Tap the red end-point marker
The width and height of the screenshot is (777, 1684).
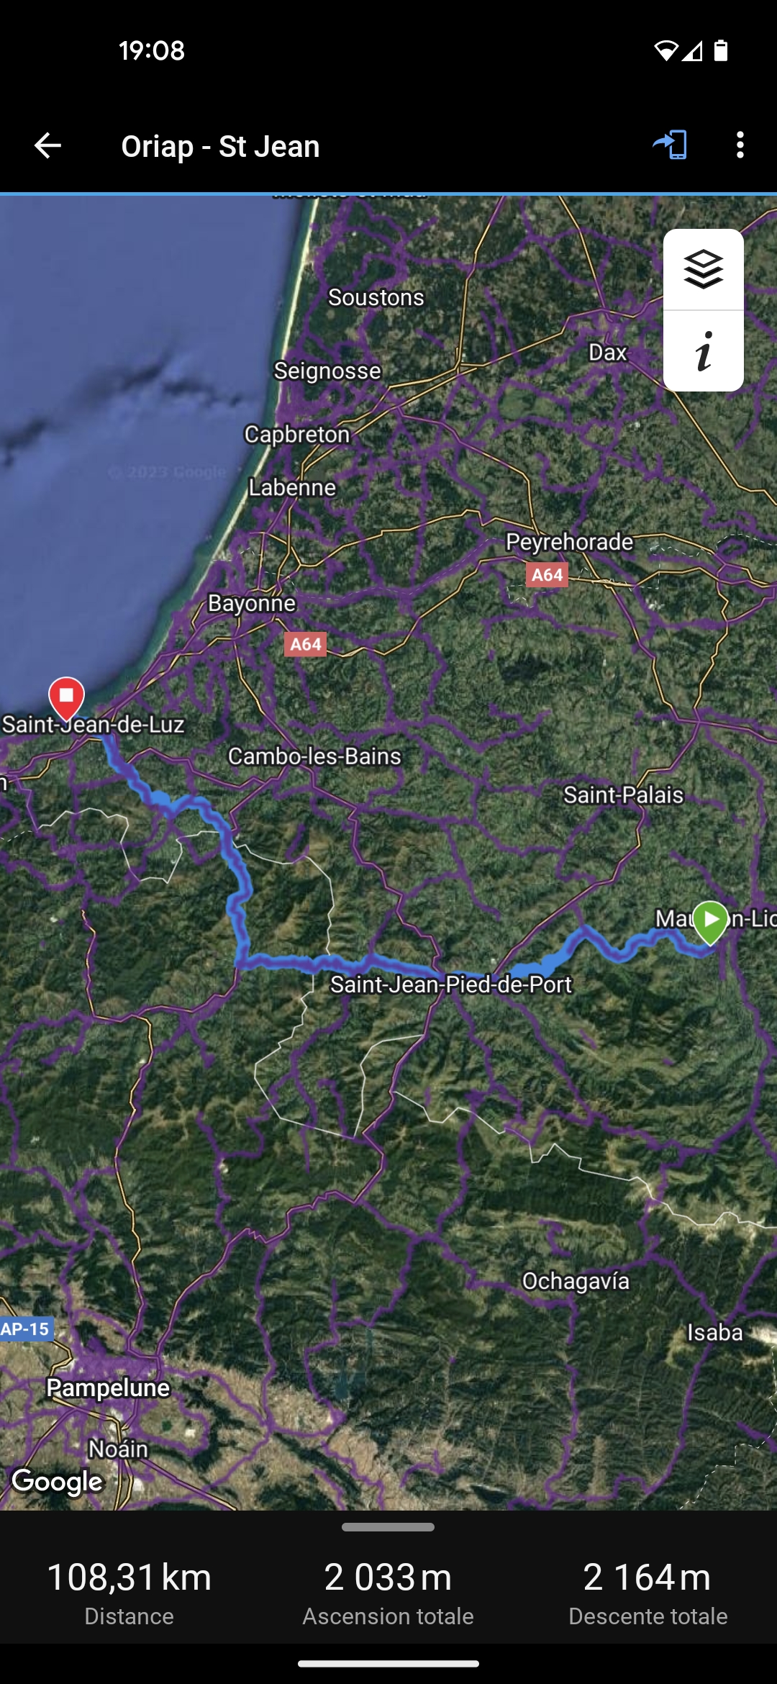coord(66,698)
